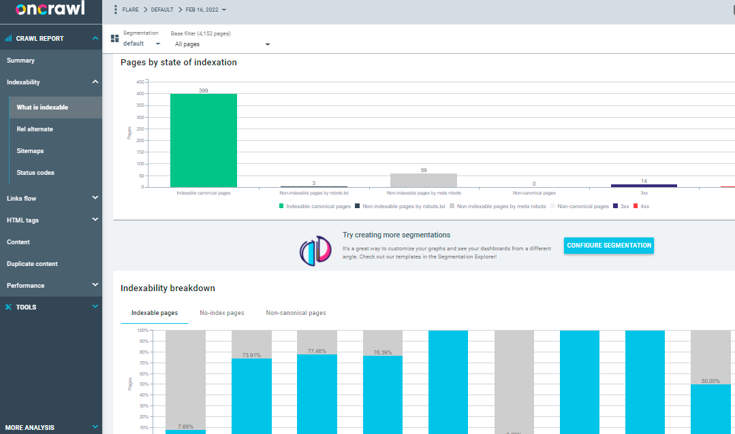The image size is (735, 434).
Task: Open the three-dot menu beside FLARE breadcrumb
Action: [x=116, y=10]
